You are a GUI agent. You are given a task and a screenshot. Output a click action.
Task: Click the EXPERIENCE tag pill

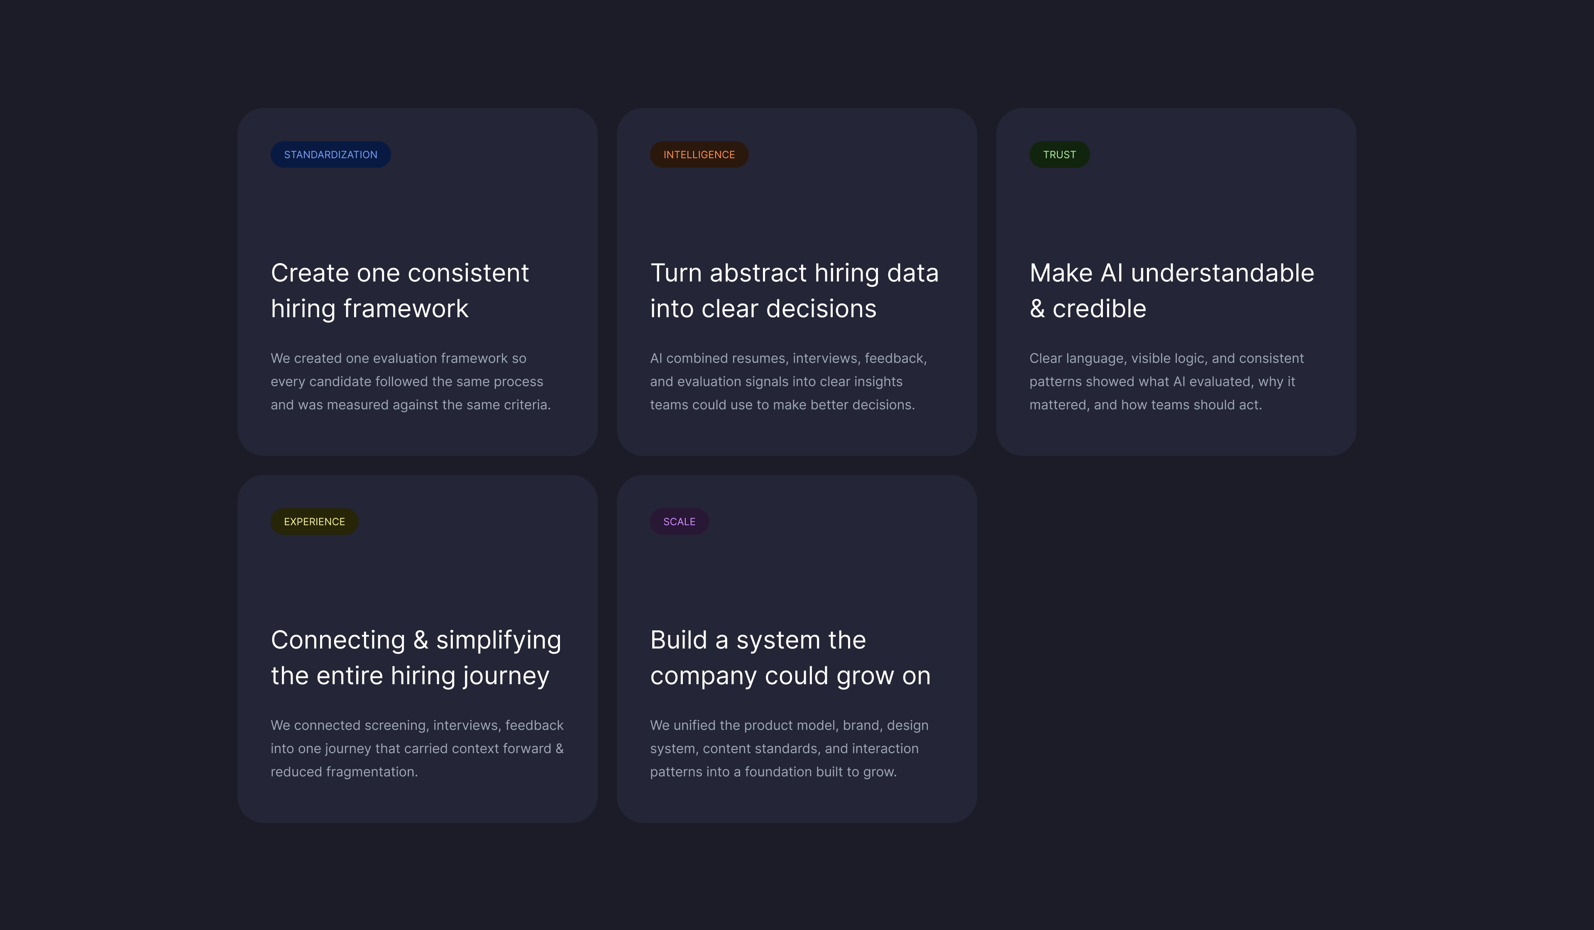pyautogui.click(x=314, y=521)
